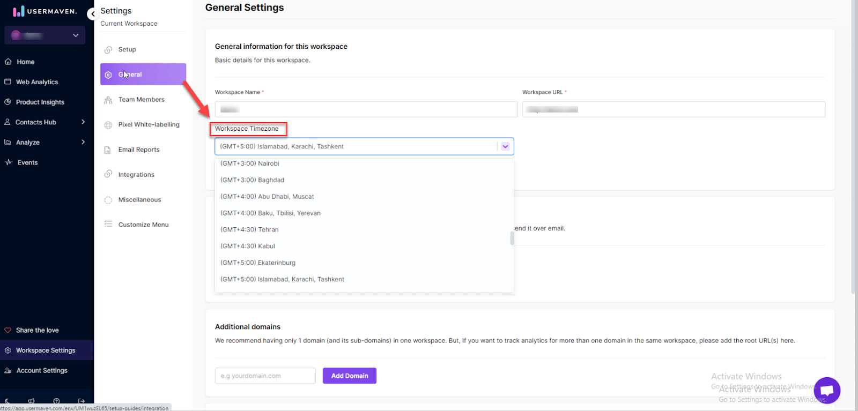
Task: Click the Customize Menu list icon
Action: point(108,224)
